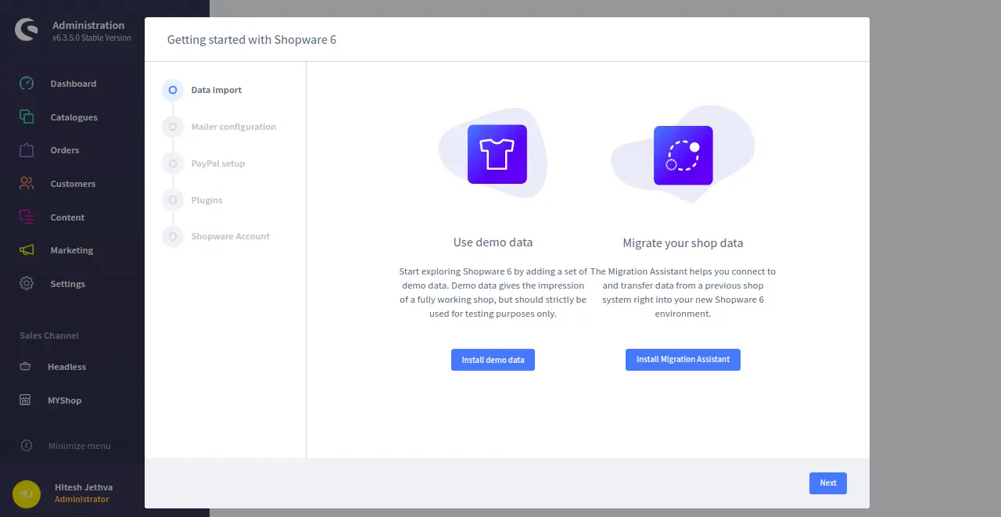The height and width of the screenshot is (517, 1001).
Task: Click the Mailer configuration step label
Action: click(234, 127)
